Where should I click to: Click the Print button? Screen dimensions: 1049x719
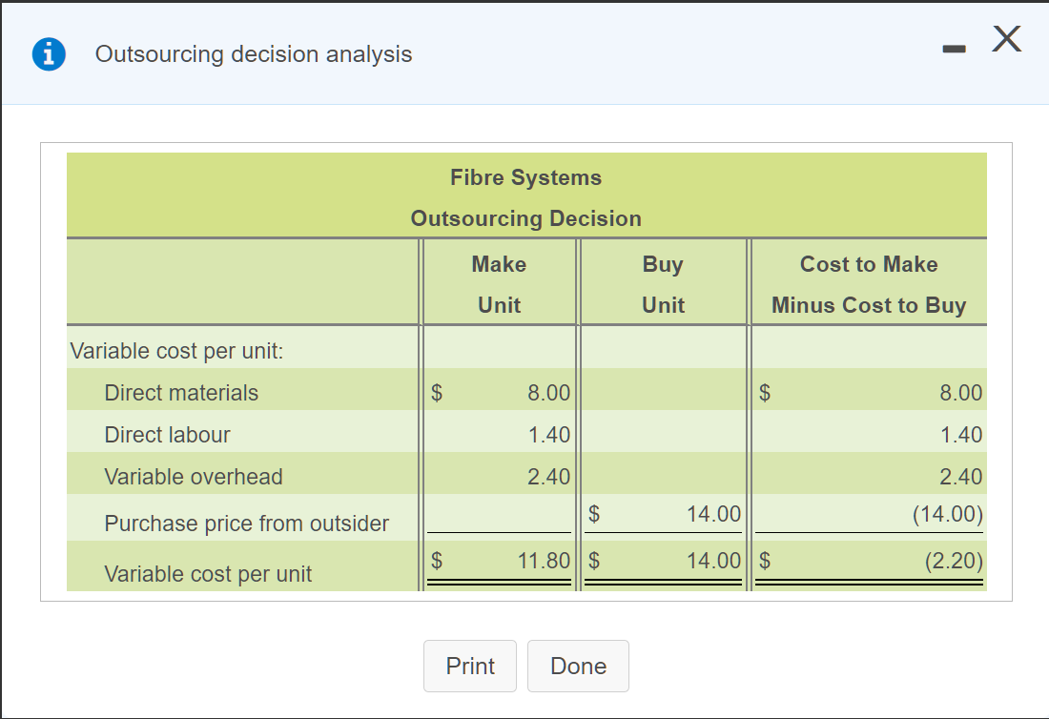469,666
